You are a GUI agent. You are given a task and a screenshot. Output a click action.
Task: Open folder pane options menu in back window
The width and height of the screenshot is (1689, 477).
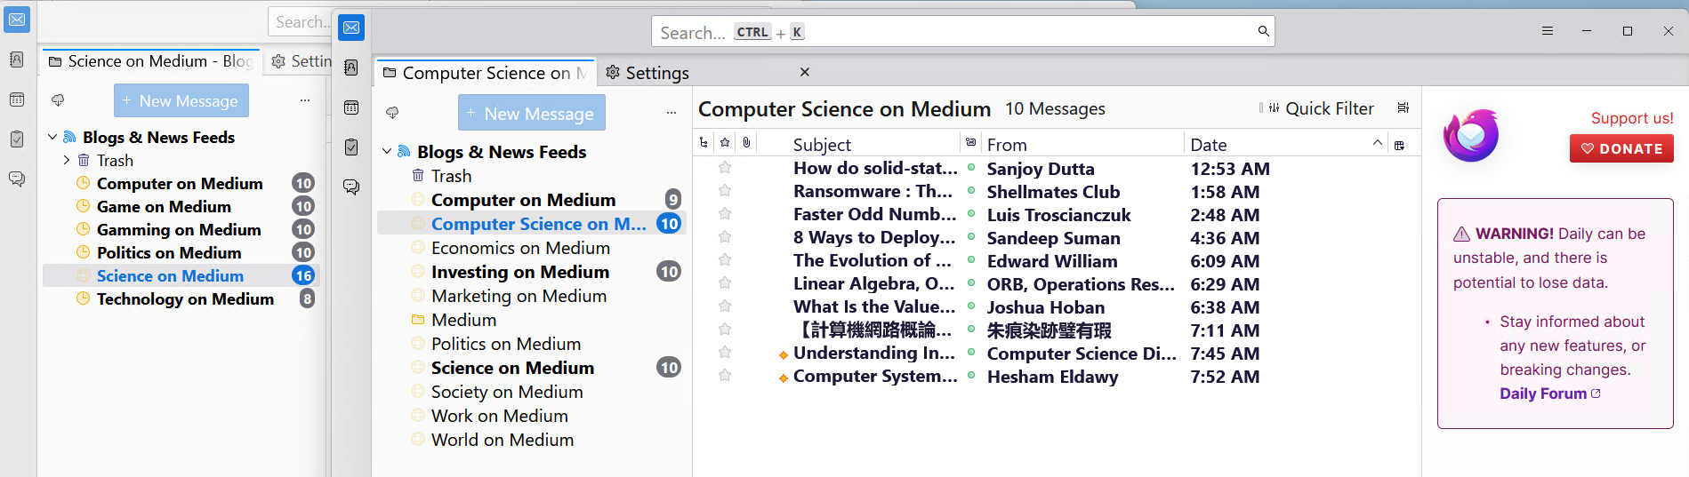(x=305, y=100)
